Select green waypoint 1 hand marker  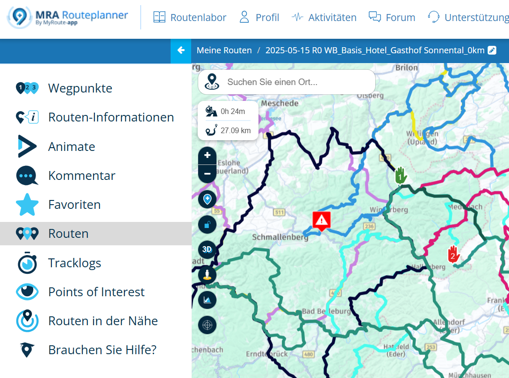(x=401, y=176)
